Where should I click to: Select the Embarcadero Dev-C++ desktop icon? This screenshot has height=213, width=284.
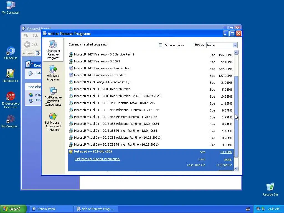11,100
